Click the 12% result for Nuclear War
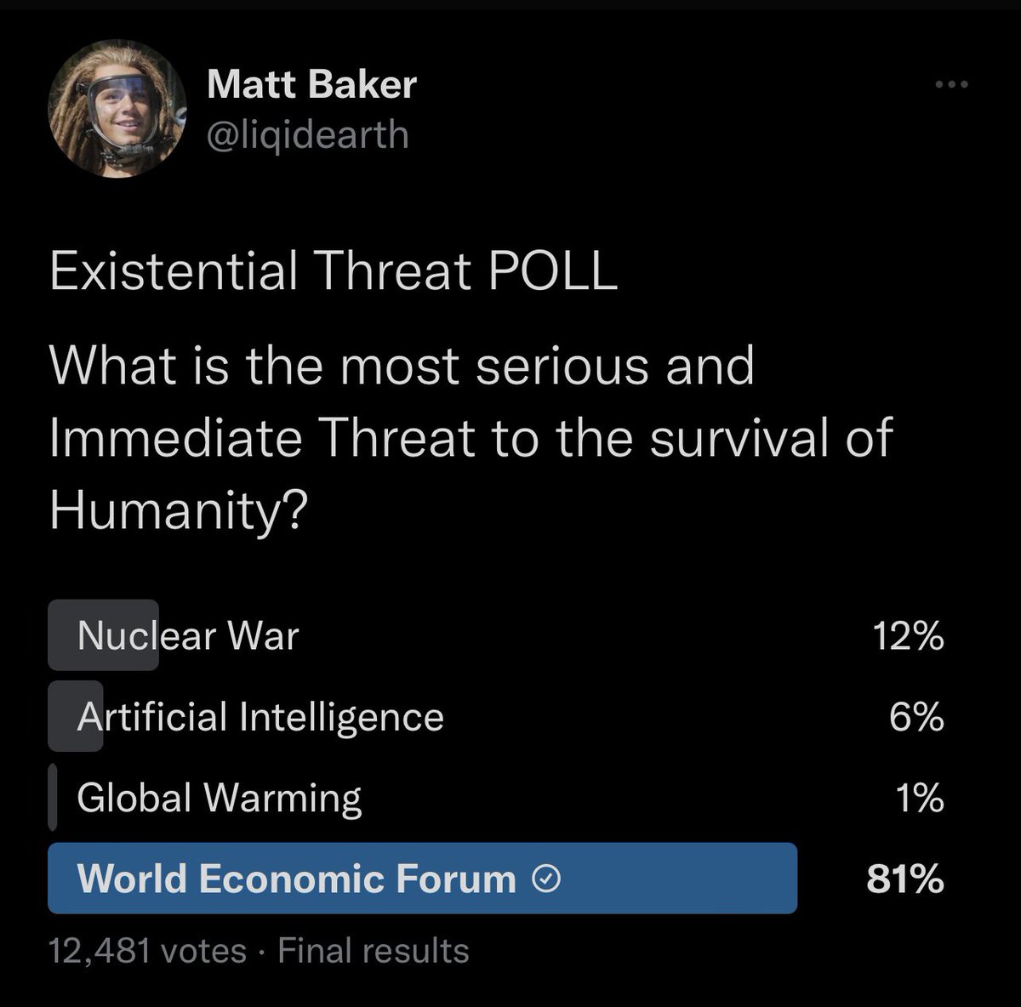 (x=909, y=635)
